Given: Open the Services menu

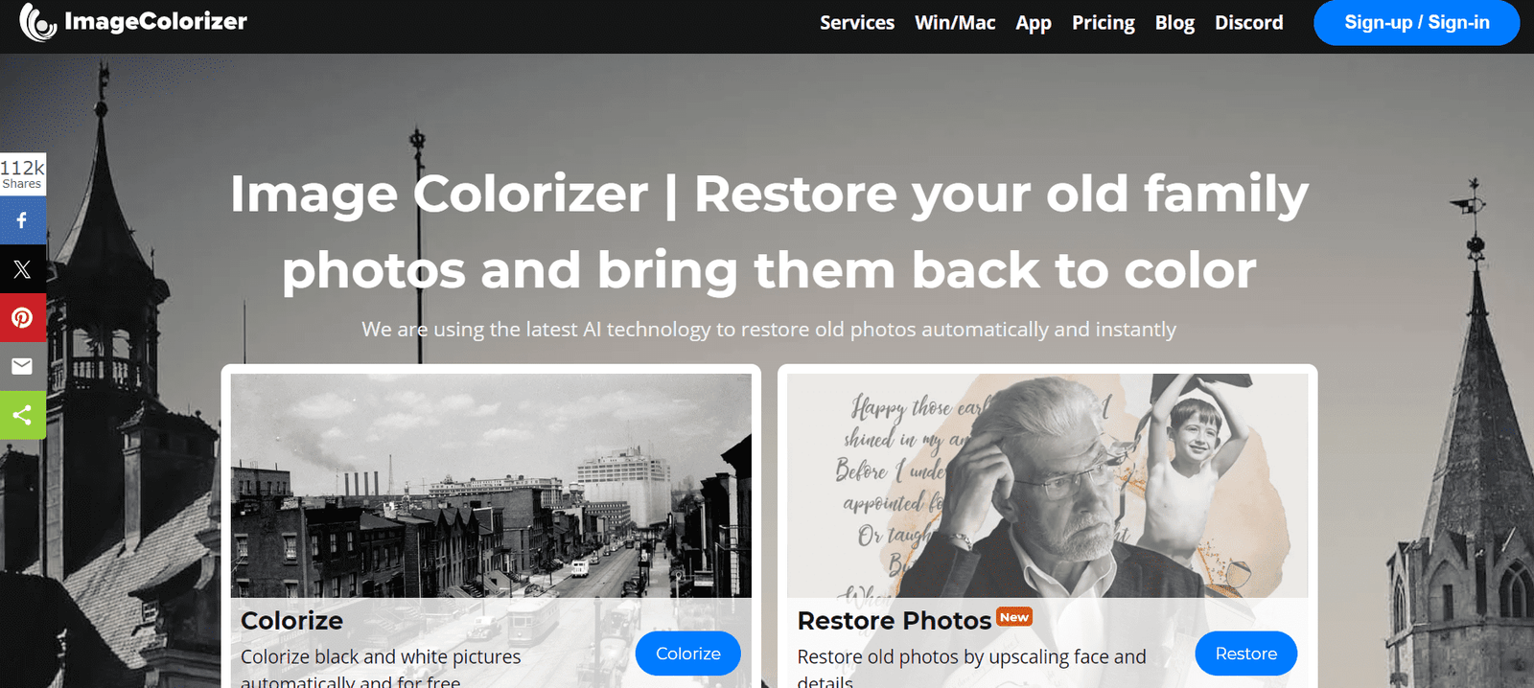Looking at the screenshot, I should coord(857,22).
